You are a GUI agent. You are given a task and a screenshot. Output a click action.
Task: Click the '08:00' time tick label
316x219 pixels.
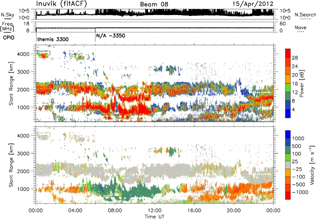click(x=115, y=211)
